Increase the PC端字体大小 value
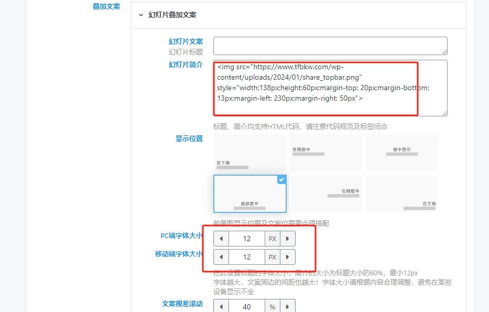The image size is (489, 312). [x=287, y=239]
